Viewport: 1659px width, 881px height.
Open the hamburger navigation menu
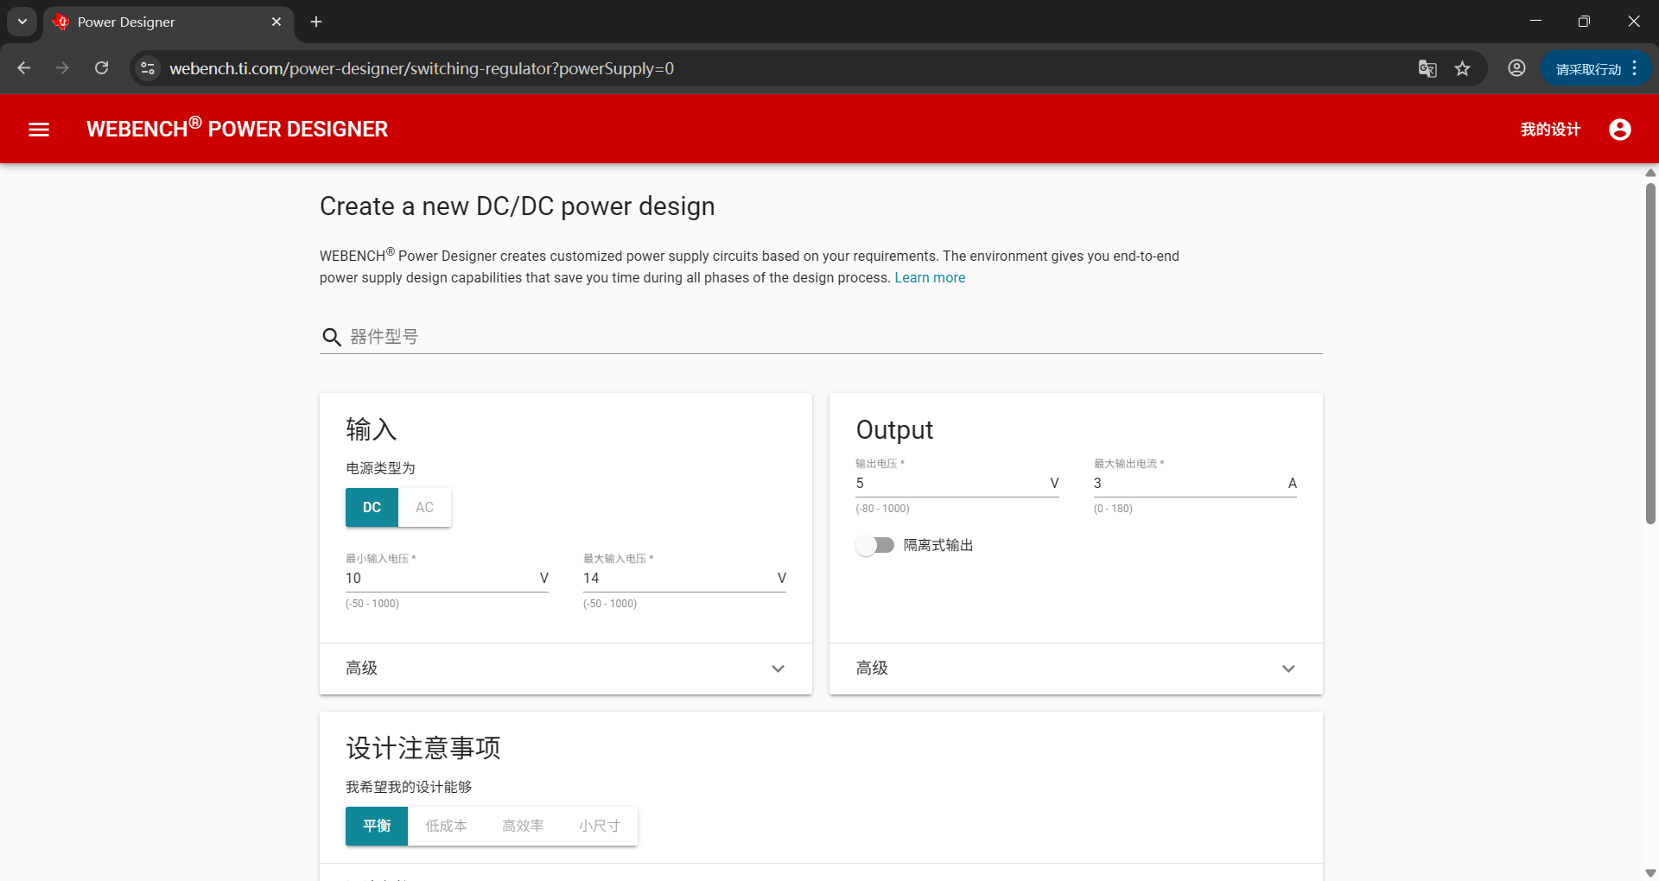tap(39, 130)
